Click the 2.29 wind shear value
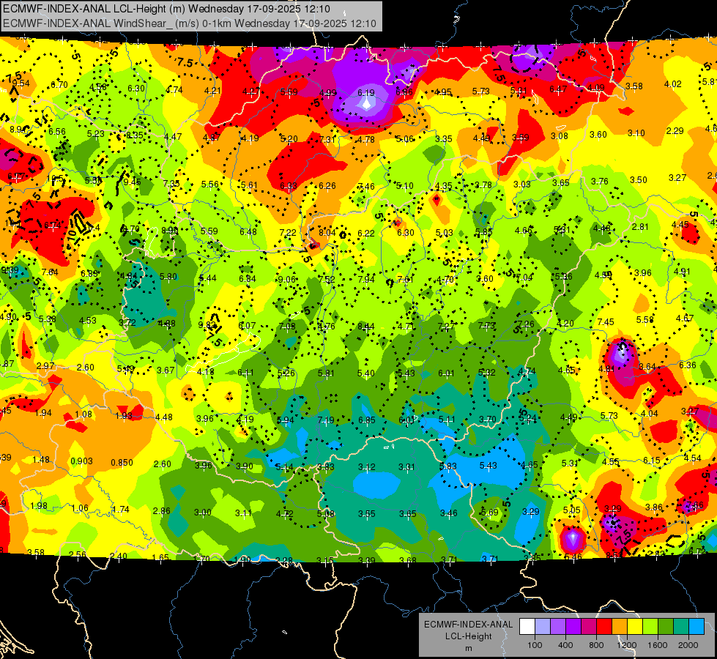717x659 pixels. tap(675, 131)
